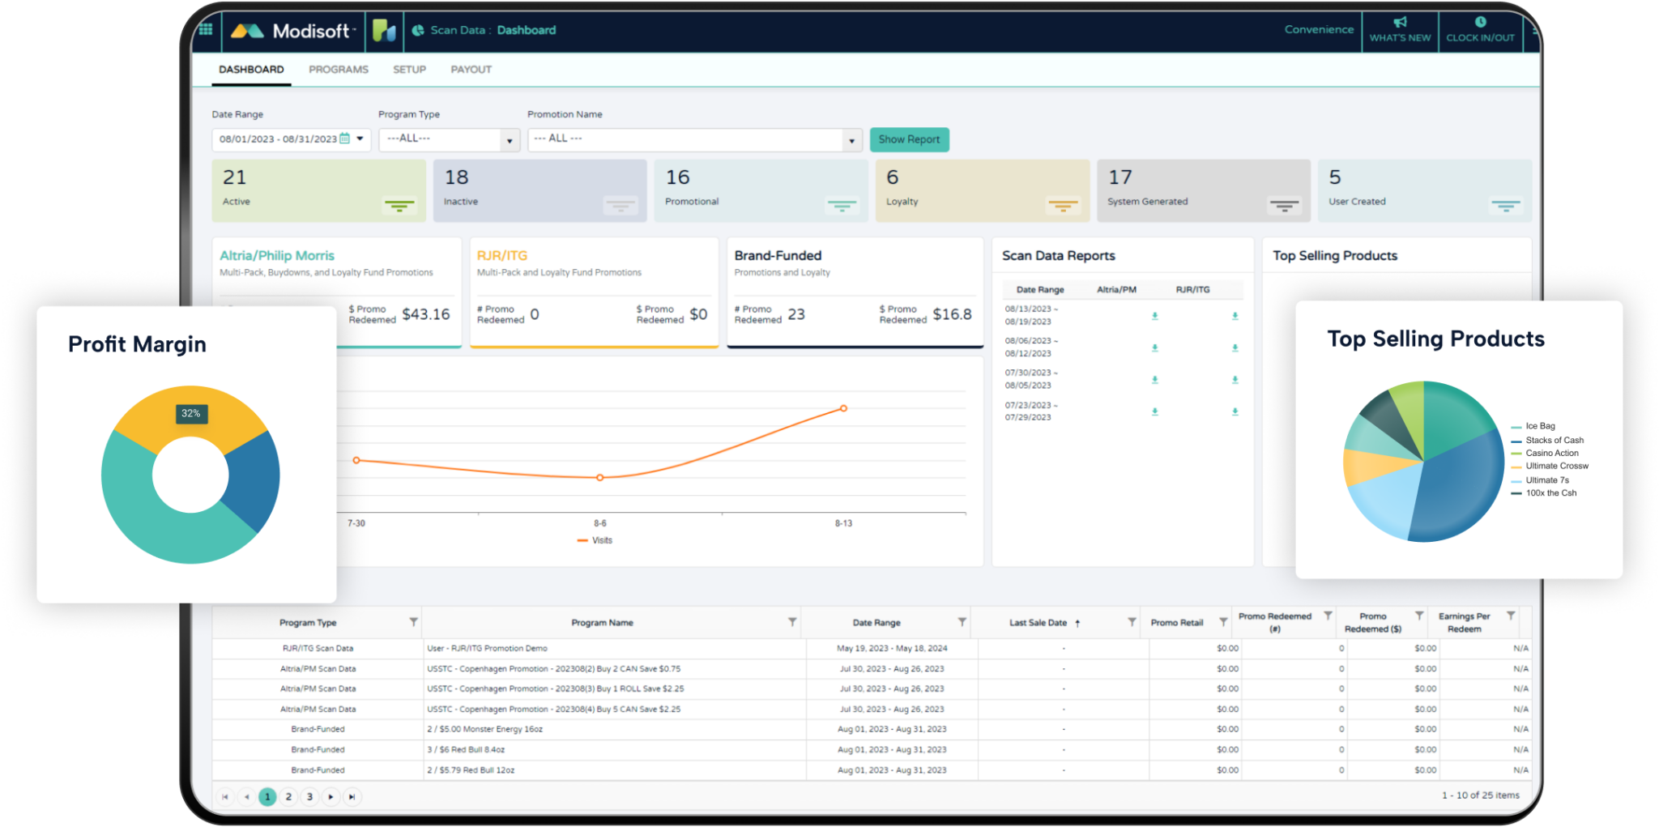Image resolution: width=1659 pixels, height=827 pixels.
Task: Open the app grid menu icon
Action: [206, 30]
